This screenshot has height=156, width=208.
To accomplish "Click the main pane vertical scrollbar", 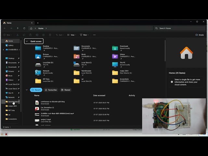I will [165, 51].
